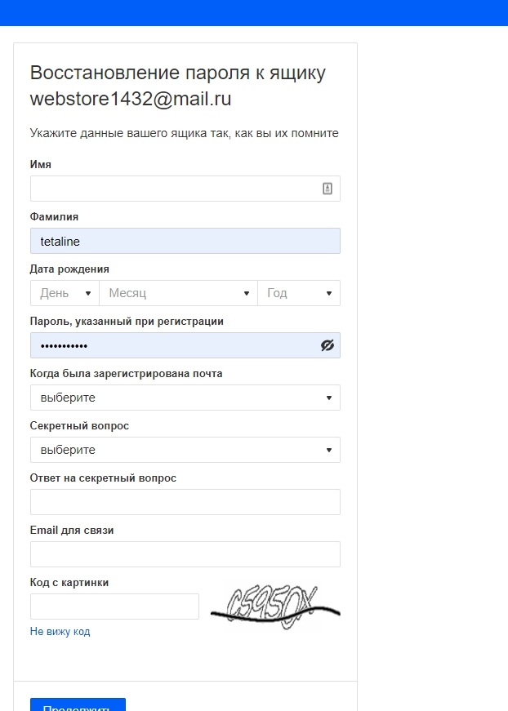This screenshot has height=711, width=508.
Task: Click the Продолжить button
Action: [78, 704]
